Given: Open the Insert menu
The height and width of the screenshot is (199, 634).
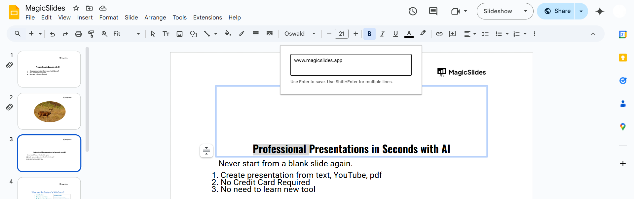Looking at the screenshot, I should tap(85, 17).
